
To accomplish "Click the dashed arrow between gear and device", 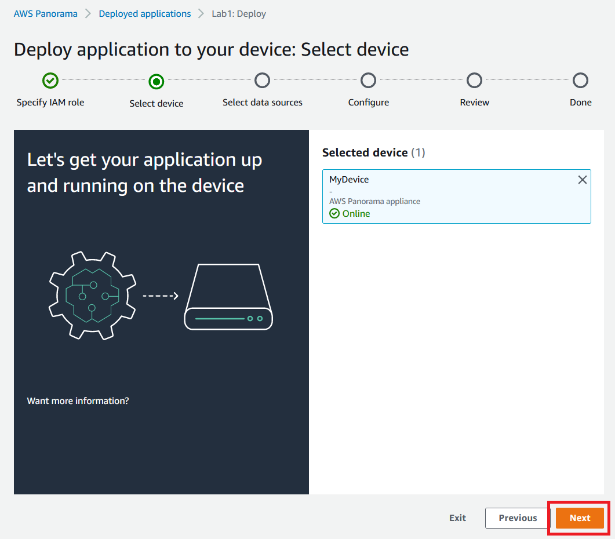I will coord(161,296).
